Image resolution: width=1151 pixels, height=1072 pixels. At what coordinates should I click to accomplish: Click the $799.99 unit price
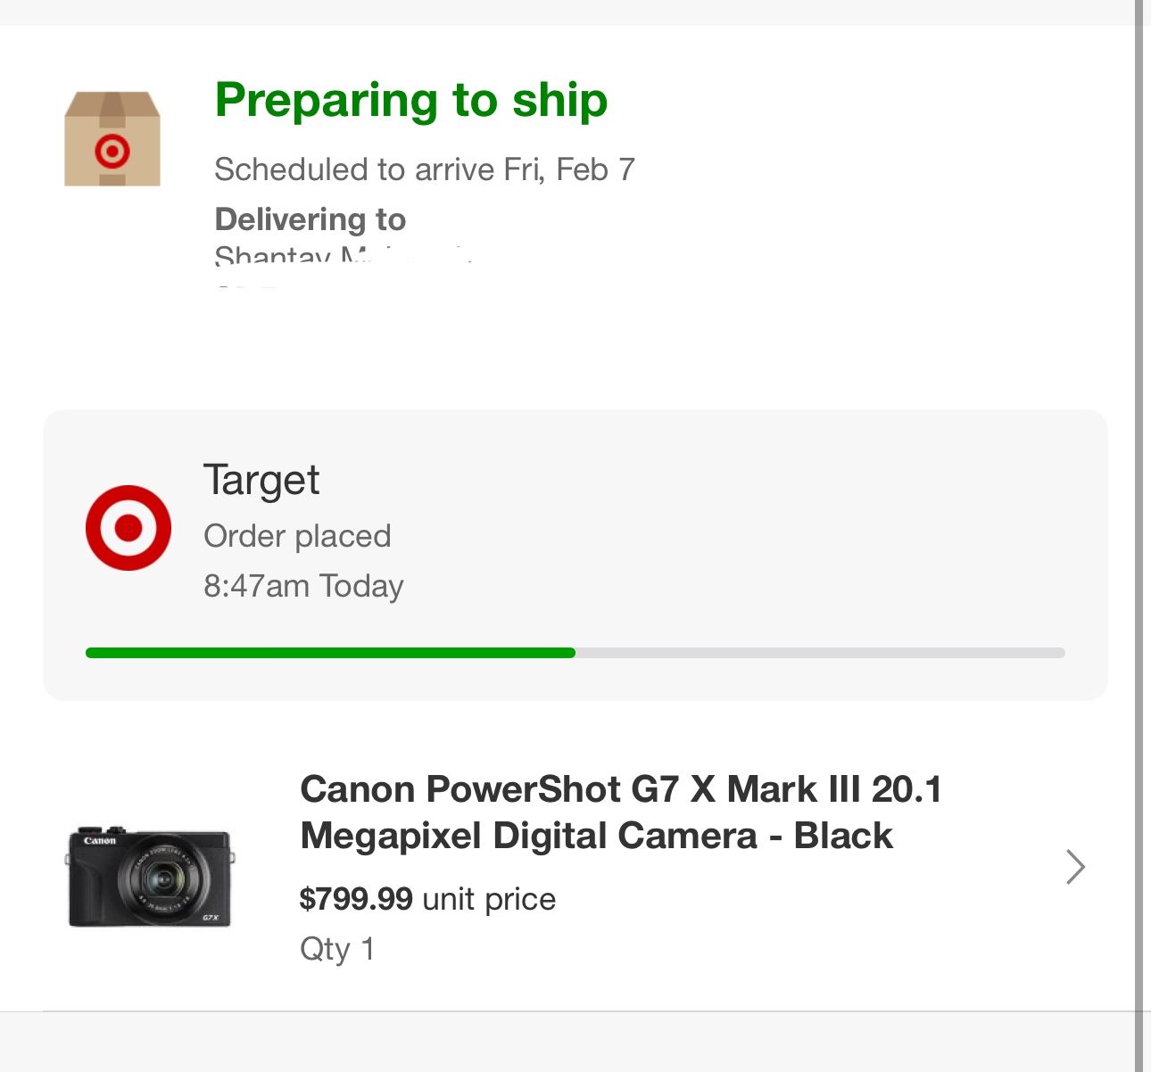pos(356,899)
